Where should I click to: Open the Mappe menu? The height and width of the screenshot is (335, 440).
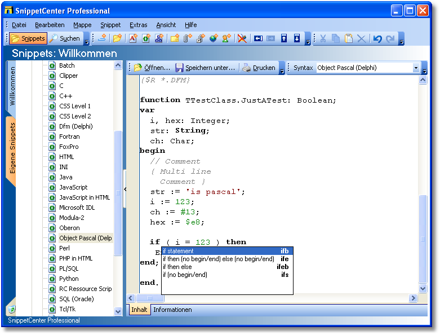82,25
